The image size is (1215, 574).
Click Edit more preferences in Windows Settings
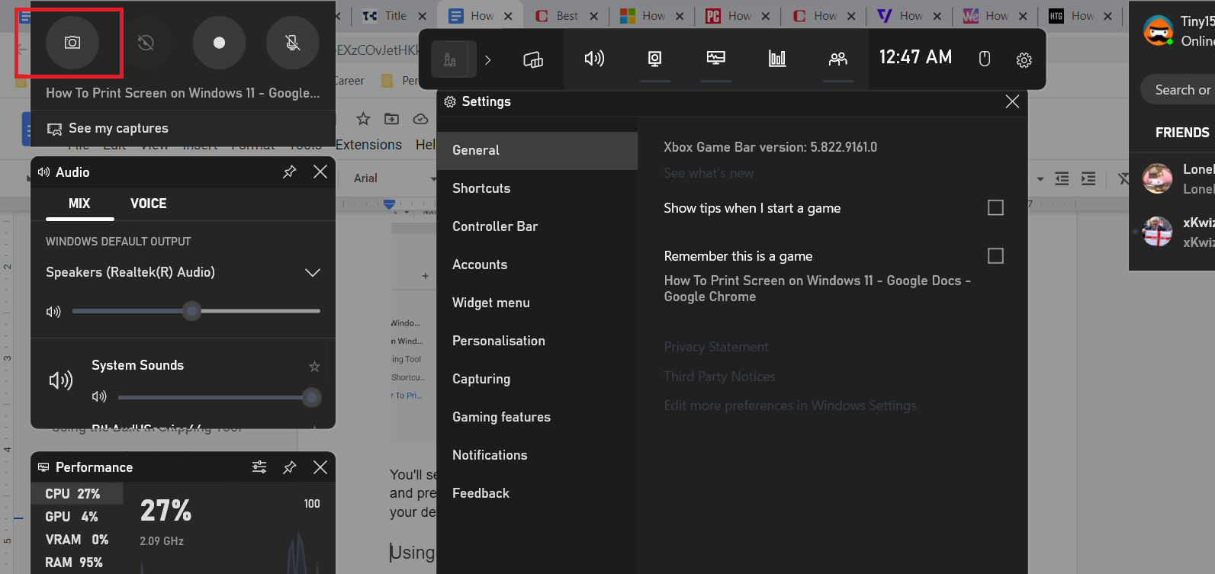click(x=790, y=406)
